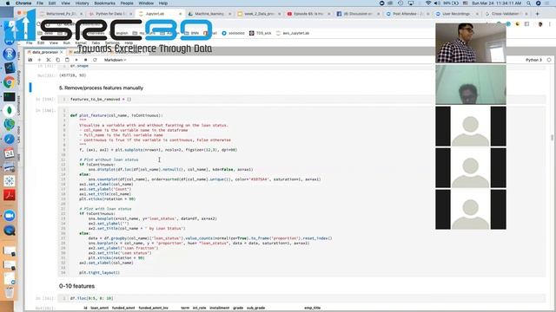Click the Wi-Fi status icon in menu bar
Viewport: 556px width, 312px height.
(x=428, y=3)
